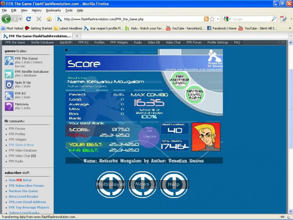The height and width of the screenshot is (220, 293).
Task: Click the Spin It Up game icon
Action: 9,85
